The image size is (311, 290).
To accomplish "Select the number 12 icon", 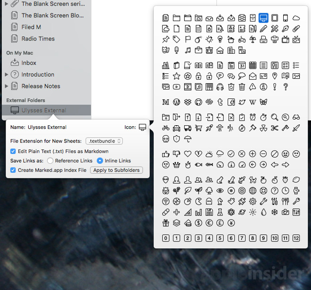I will click(296, 238).
